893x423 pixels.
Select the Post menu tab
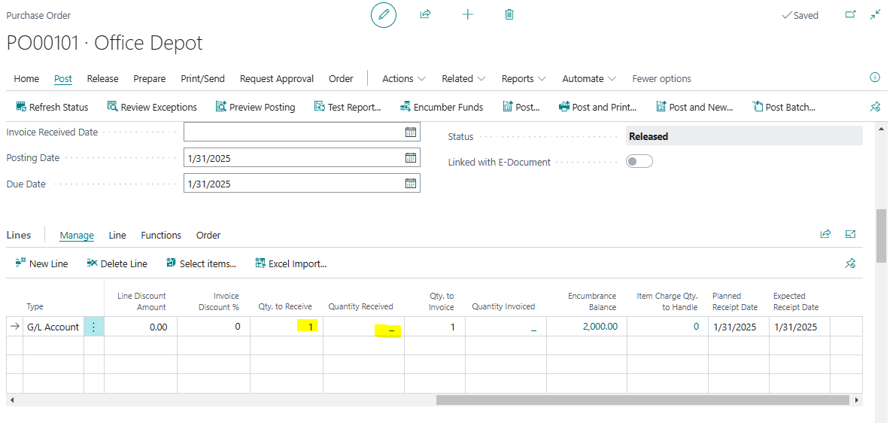63,79
